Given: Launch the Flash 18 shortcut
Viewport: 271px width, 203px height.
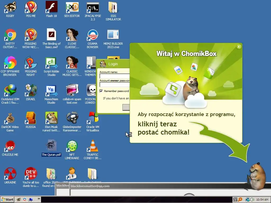Looking at the screenshot, I should pyautogui.click(x=51, y=7).
